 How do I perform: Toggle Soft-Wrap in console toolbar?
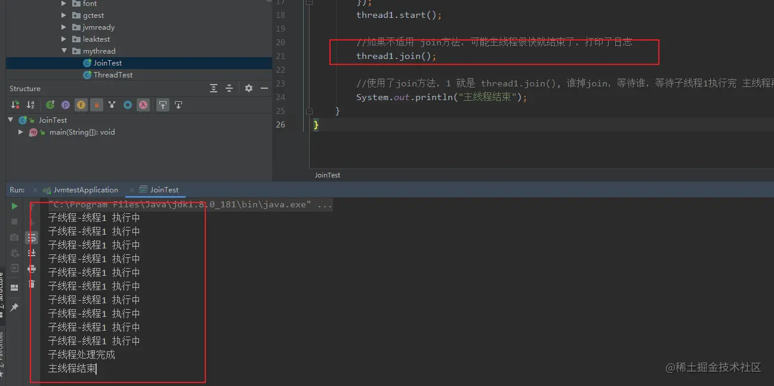[x=32, y=238]
